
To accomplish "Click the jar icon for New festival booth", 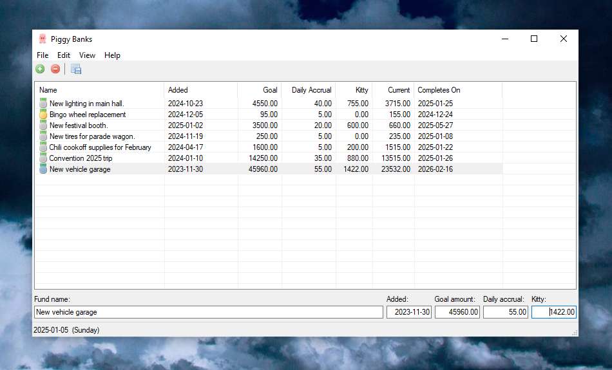I will point(43,125).
